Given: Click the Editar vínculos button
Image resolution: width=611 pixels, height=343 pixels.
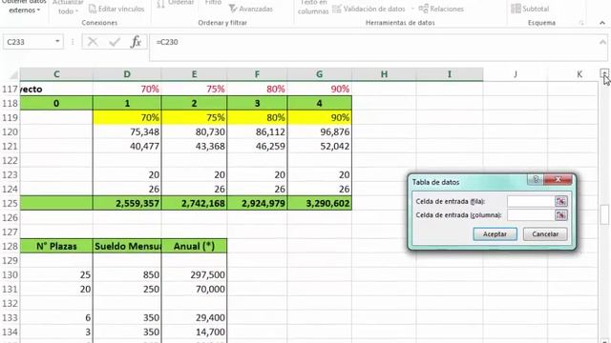Looking at the screenshot, I should 116,9.
